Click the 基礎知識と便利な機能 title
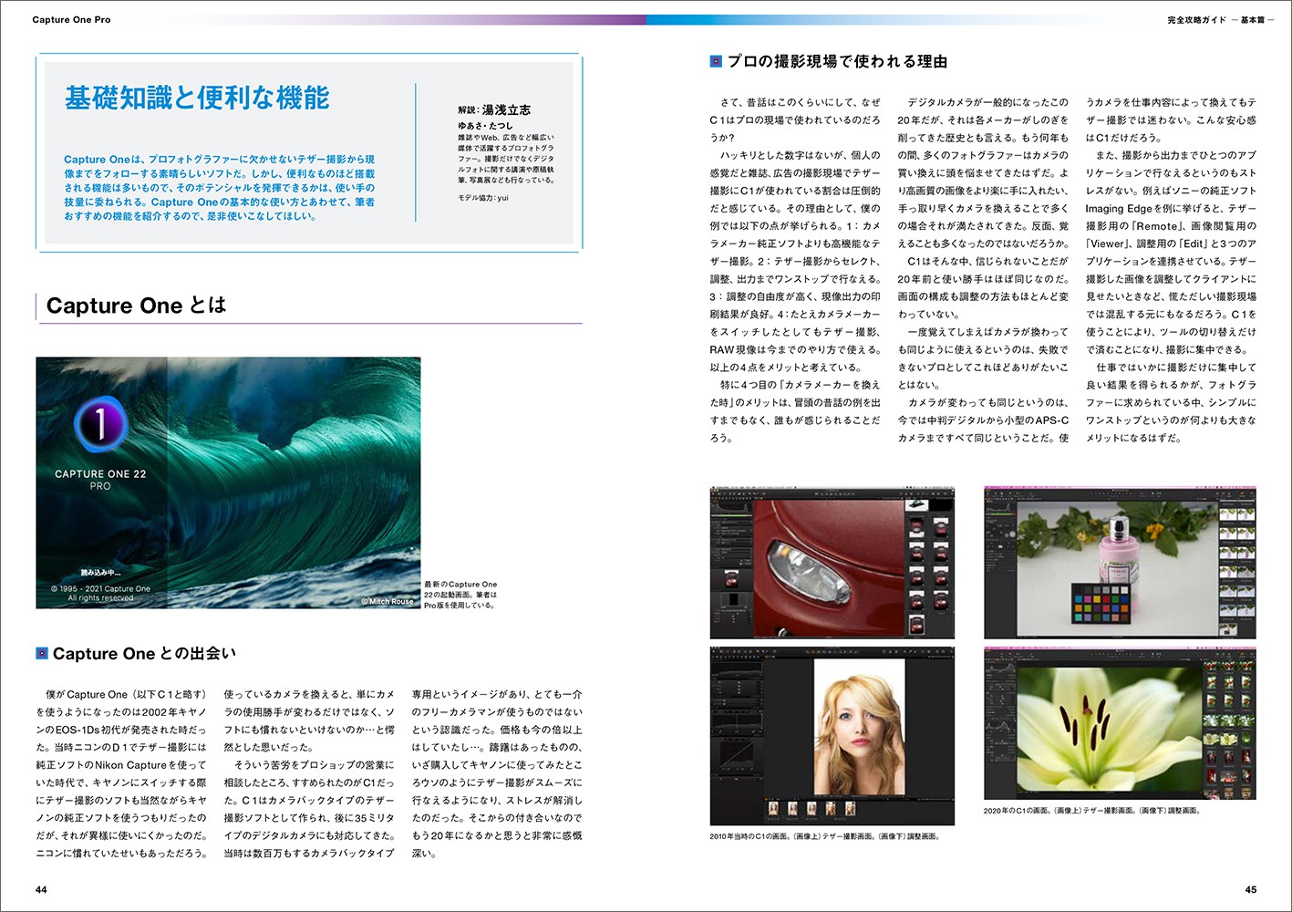 coord(197,98)
